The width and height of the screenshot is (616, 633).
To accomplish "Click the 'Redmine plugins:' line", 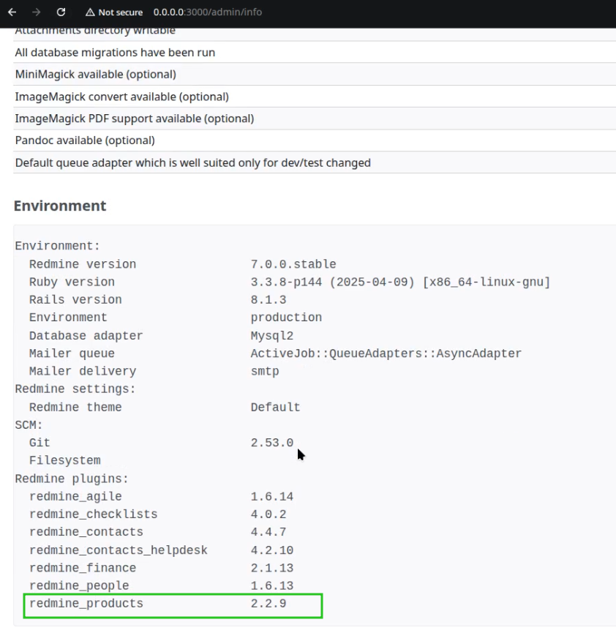I will (72, 479).
